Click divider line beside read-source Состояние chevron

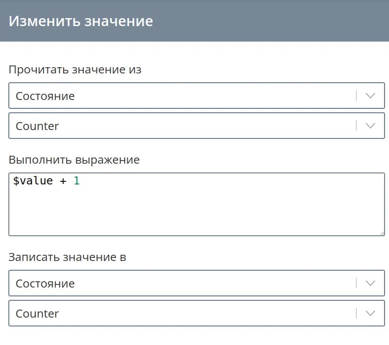click(x=356, y=96)
